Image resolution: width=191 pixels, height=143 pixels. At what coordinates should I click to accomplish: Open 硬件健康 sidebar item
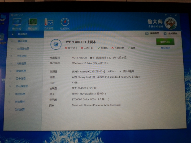[x=22, y=41]
